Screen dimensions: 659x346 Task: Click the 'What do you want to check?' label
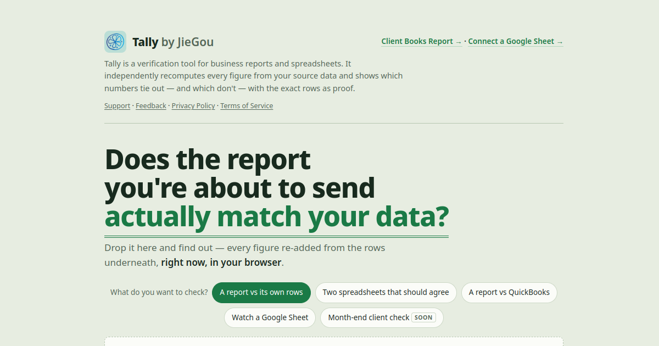pos(159,292)
